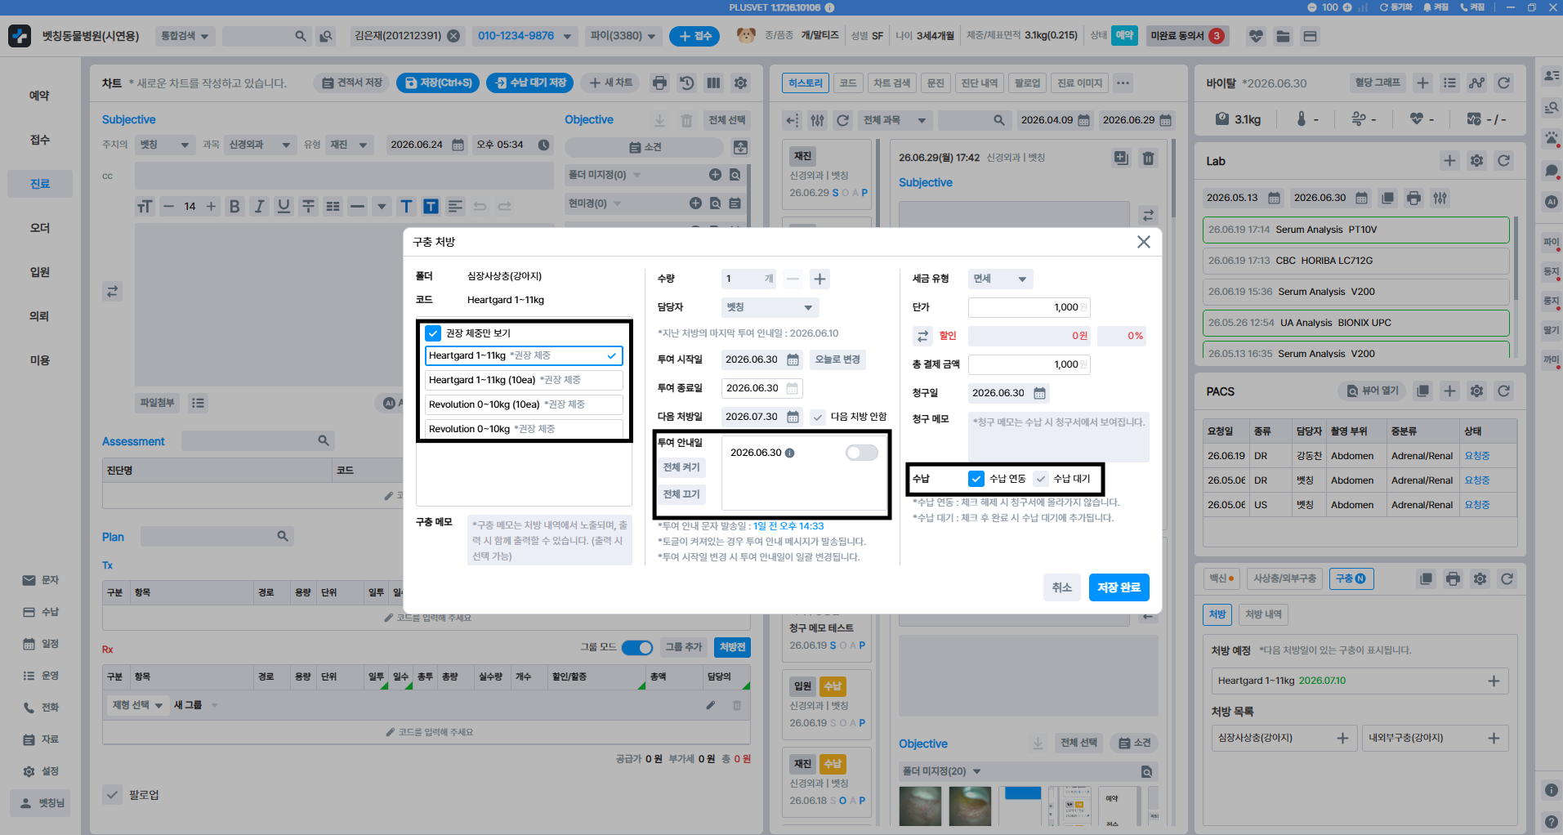Open 입원 in the left sidebar
Image resolution: width=1563 pixels, height=835 pixels.
click(40, 272)
